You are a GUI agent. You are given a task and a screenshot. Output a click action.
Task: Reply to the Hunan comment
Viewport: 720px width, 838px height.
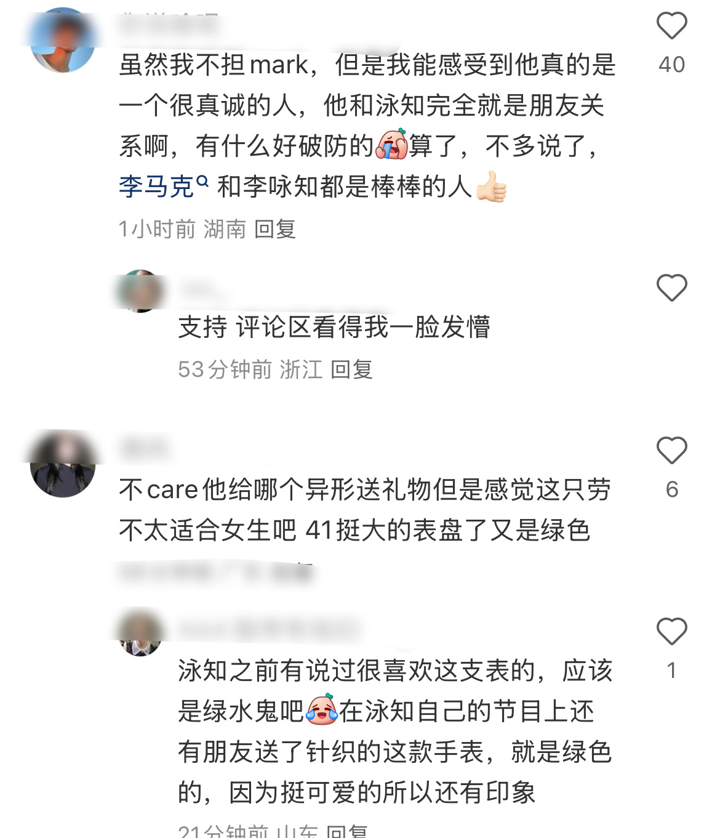(275, 229)
